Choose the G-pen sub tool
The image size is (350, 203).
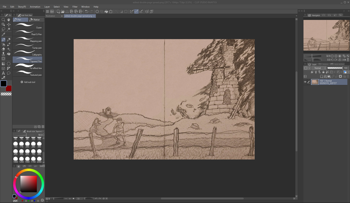pos(27,26)
